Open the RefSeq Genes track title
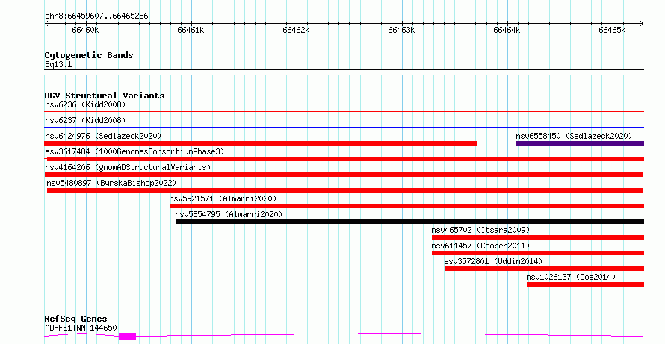The width and height of the screenshot is (665, 344). 75,319
